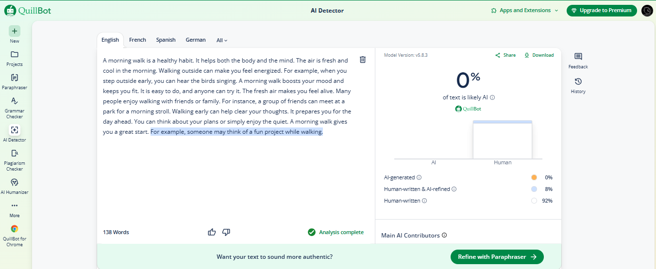The height and width of the screenshot is (269, 656).
Task: Expand the All languages dropdown
Action: click(222, 40)
